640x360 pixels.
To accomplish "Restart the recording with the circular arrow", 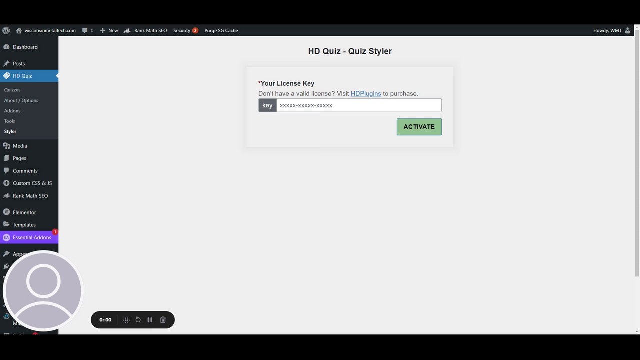I will point(138,320).
